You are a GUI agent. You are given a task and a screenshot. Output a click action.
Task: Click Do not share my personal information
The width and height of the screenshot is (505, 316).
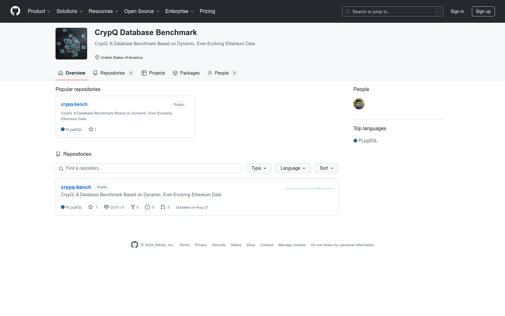[342, 245]
